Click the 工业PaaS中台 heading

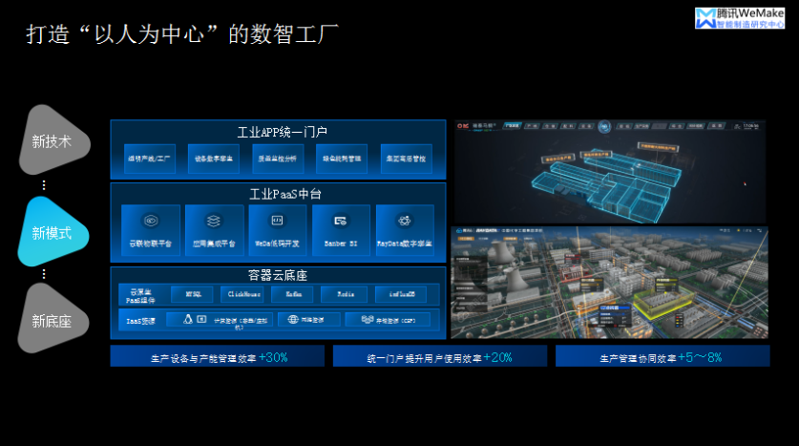(285, 194)
